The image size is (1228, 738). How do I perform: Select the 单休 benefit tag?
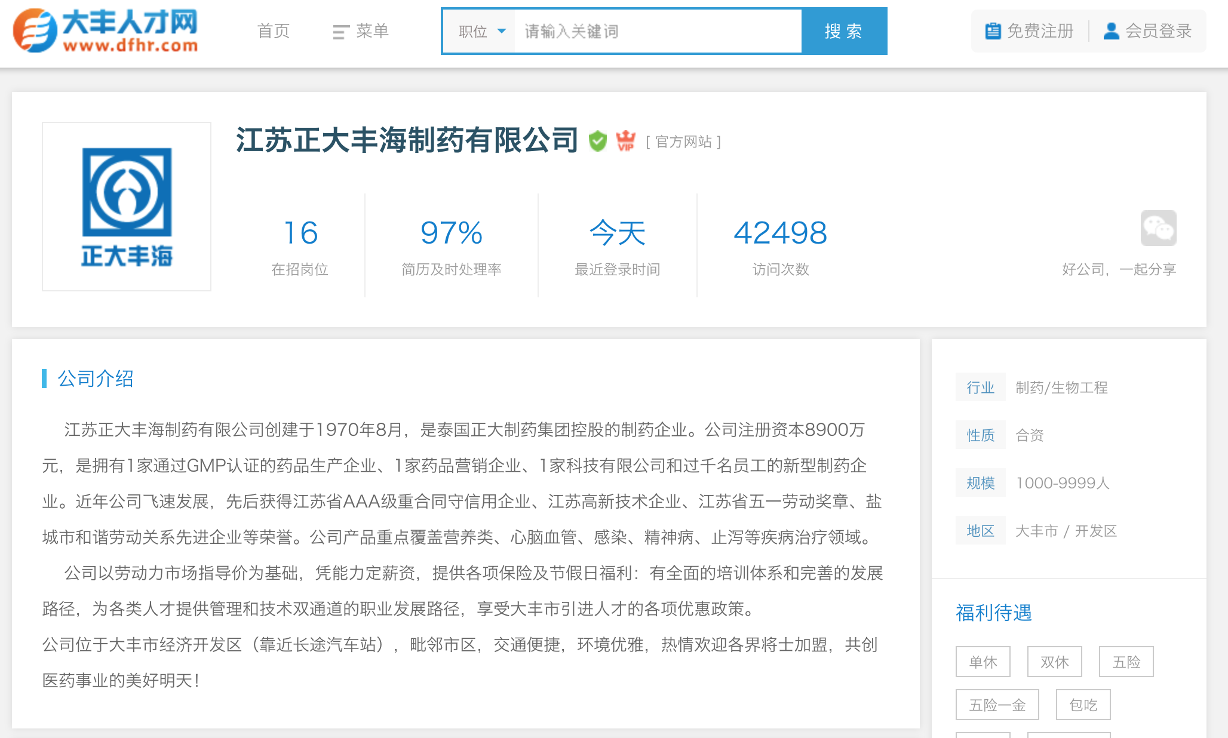click(x=983, y=662)
